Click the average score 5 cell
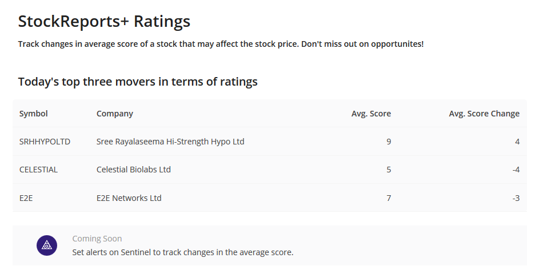 click(x=389, y=170)
